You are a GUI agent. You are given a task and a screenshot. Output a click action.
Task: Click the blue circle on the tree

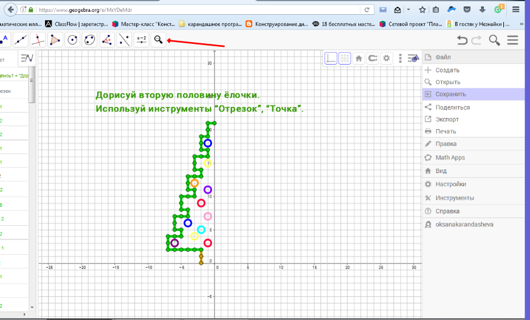(x=208, y=143)
